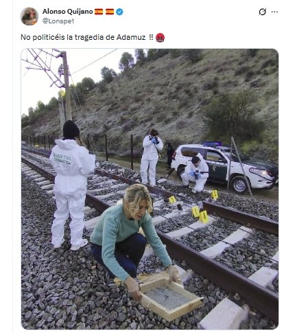This screenshot has height=333, width=284.
Task: Click yellow evidence marker number 1
Action: [196, 211]
